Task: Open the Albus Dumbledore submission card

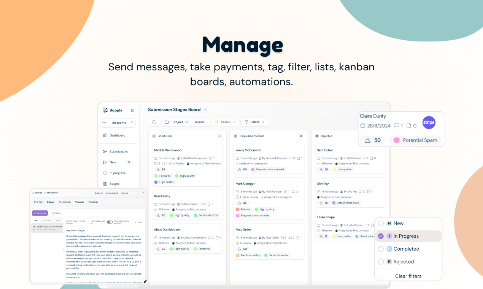Action: coord(187,239)
